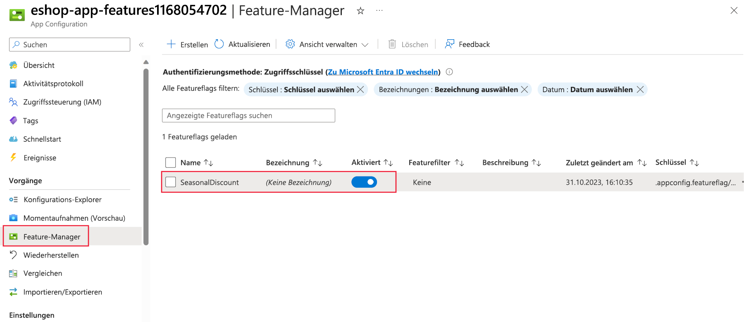Open the Datum auswählen filter
The height and width of the screenshot is (322, 744).
(587, 90)
